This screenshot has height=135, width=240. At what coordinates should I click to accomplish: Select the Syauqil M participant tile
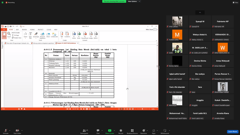[200, 22]
